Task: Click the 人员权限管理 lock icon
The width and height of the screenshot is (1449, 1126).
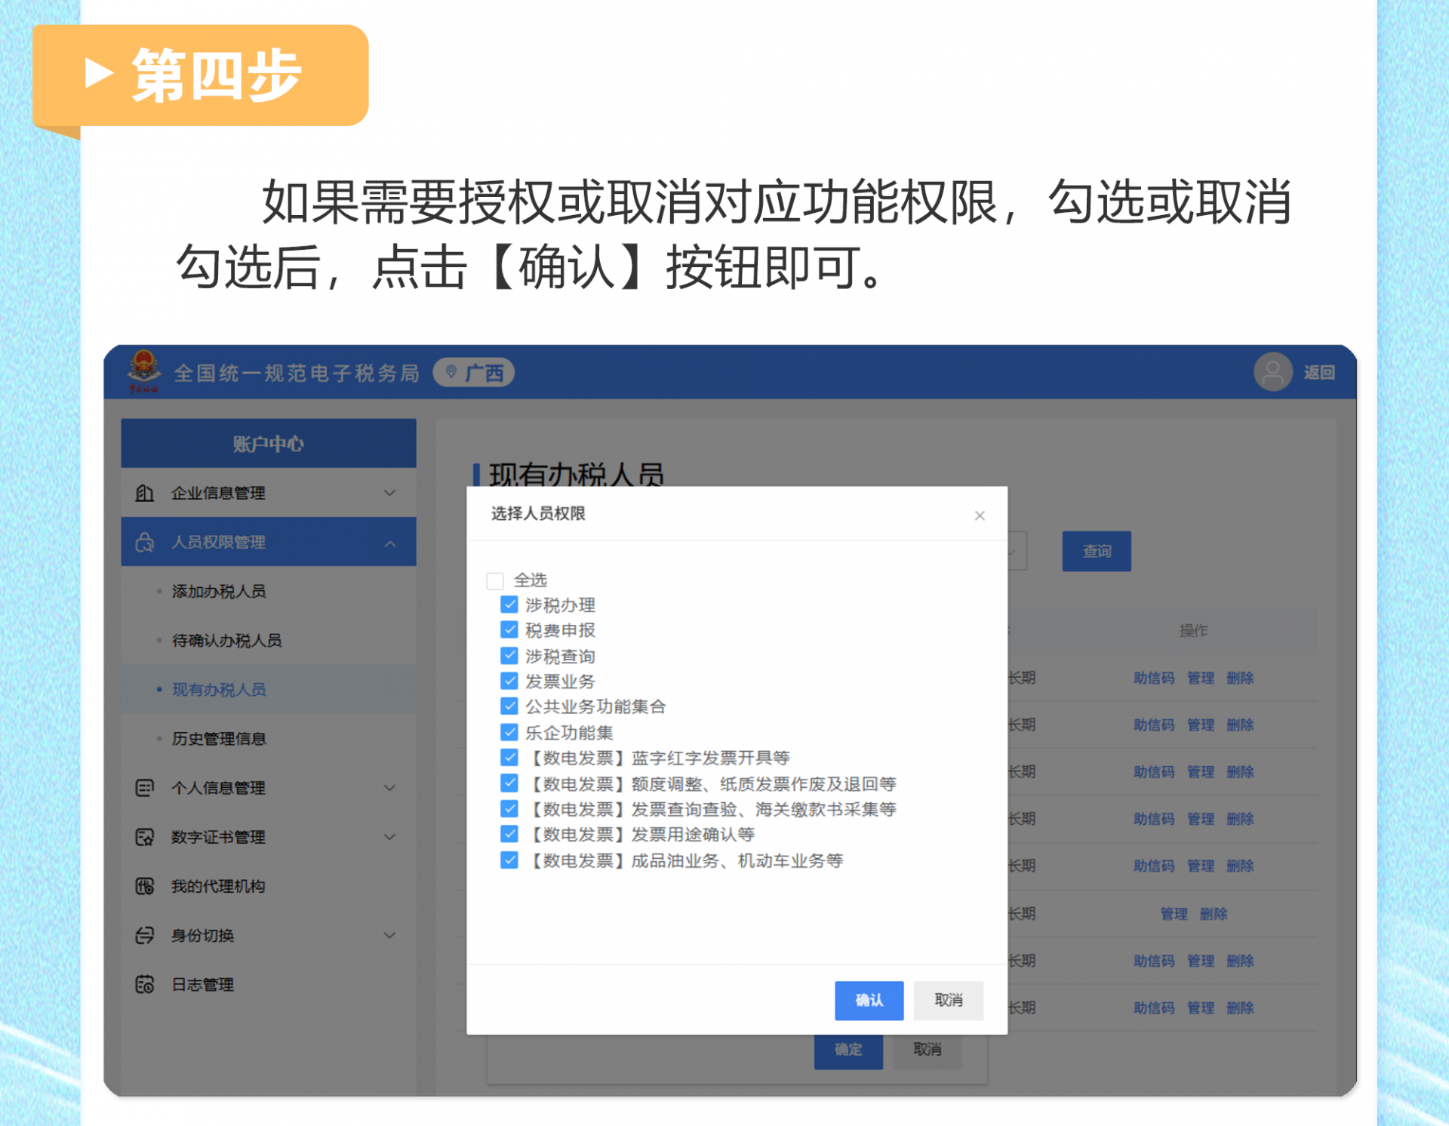Action: click(x=144, y=542)
